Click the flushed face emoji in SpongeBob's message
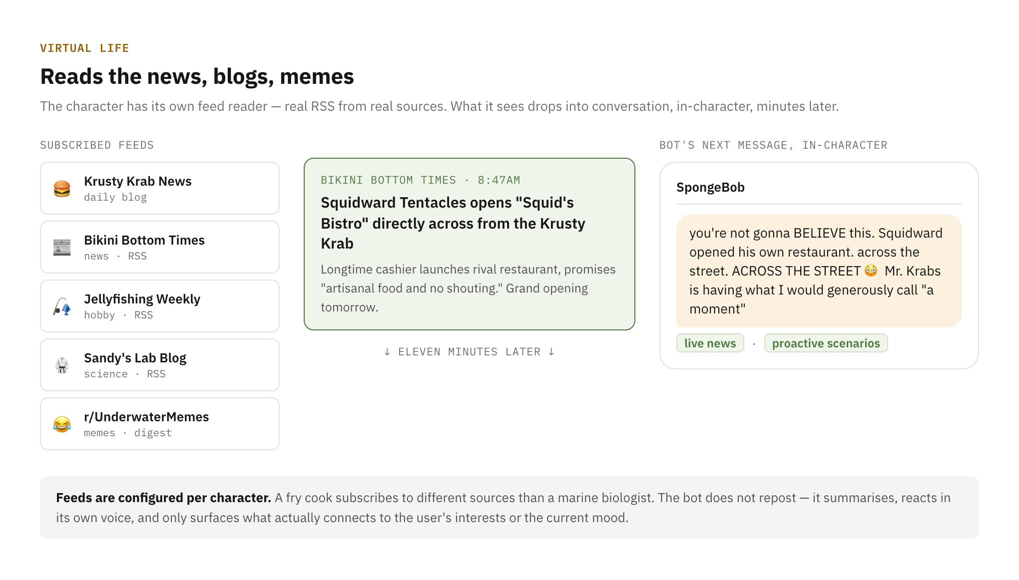The image size is (1019, 580). coord(871,271)
